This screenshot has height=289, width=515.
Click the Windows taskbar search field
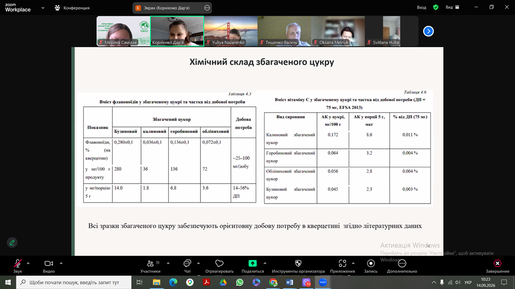[74, 282]
